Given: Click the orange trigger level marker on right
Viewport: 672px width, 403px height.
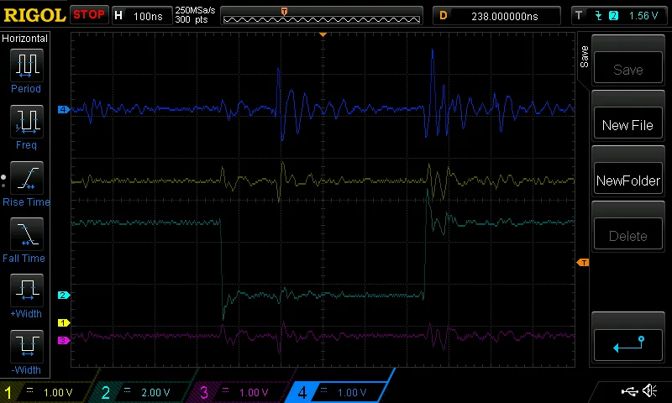Looking at the screenshot, I should point(583,263).
